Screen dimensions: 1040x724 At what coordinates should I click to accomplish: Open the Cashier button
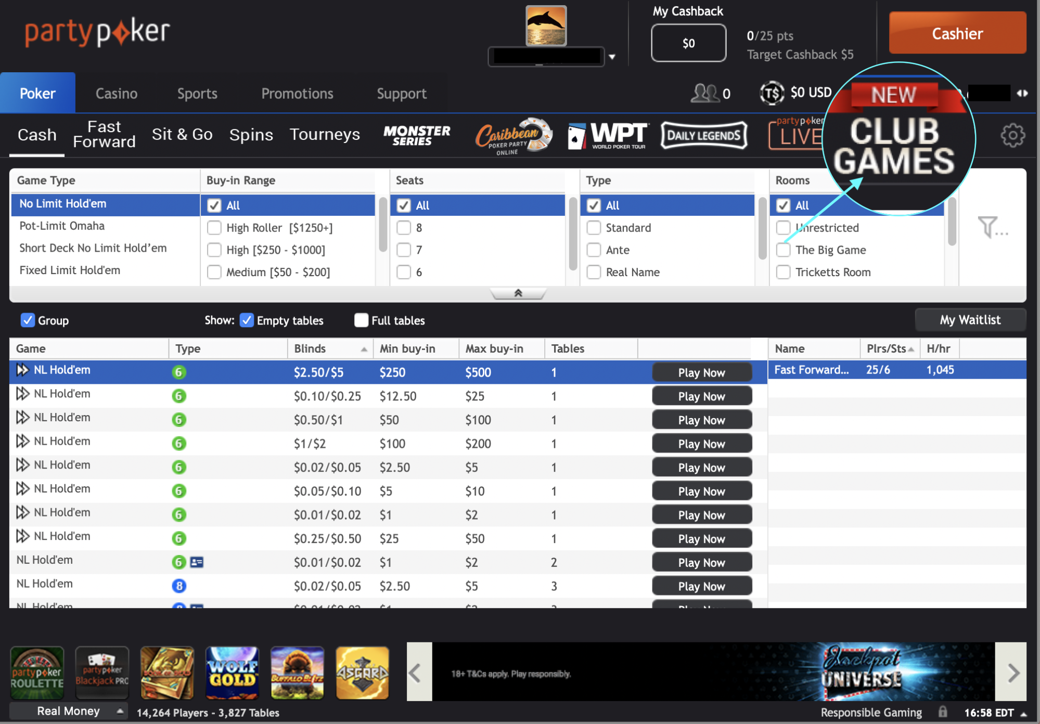tap(957, 33)
